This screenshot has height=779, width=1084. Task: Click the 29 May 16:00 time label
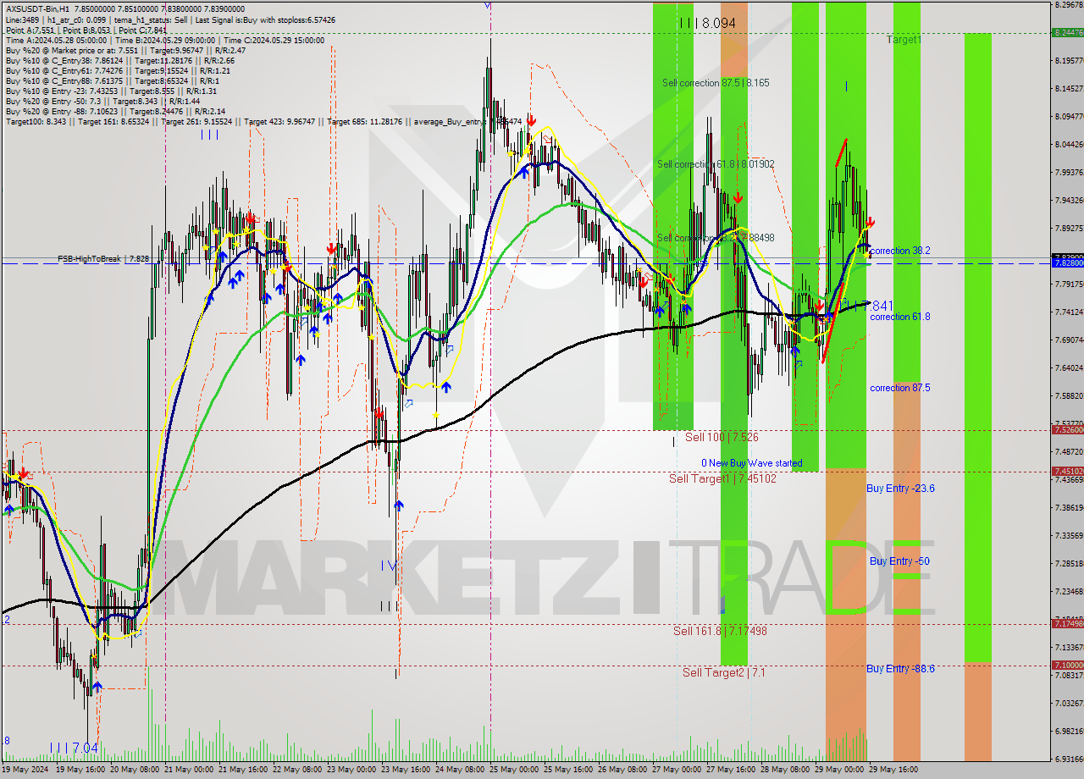coord(894,770)
